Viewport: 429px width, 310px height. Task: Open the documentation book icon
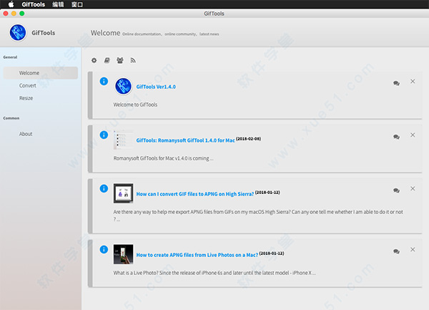(x=107, y=60)
